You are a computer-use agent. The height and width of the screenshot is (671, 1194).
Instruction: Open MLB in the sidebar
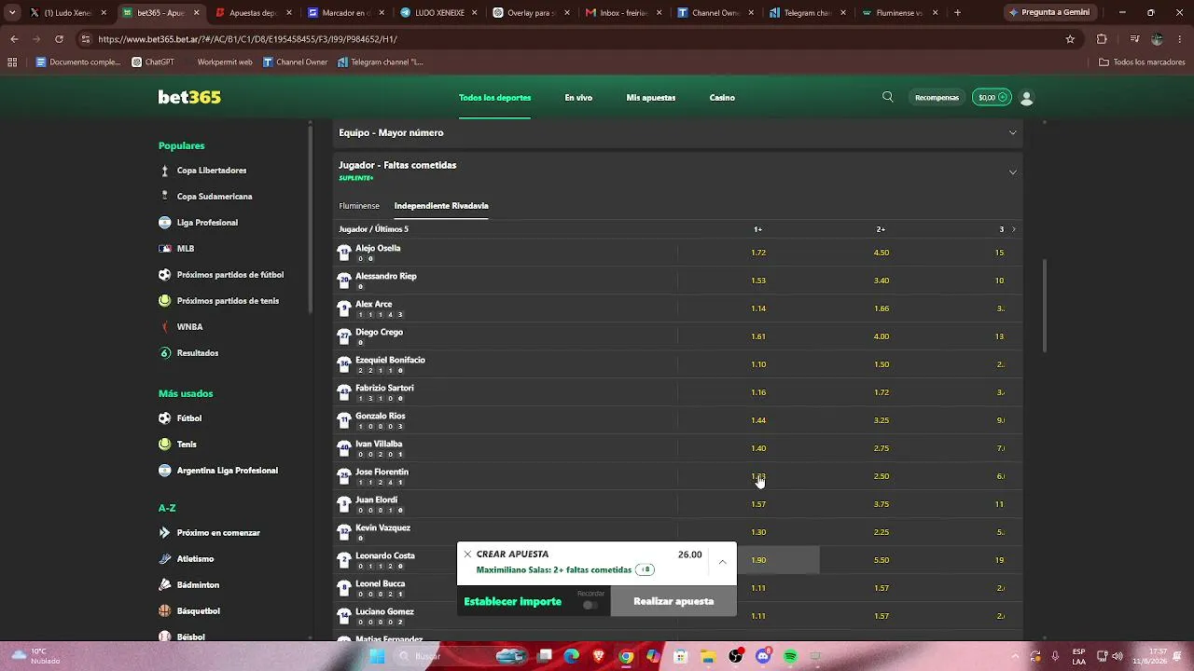click(x=186, y=249)
